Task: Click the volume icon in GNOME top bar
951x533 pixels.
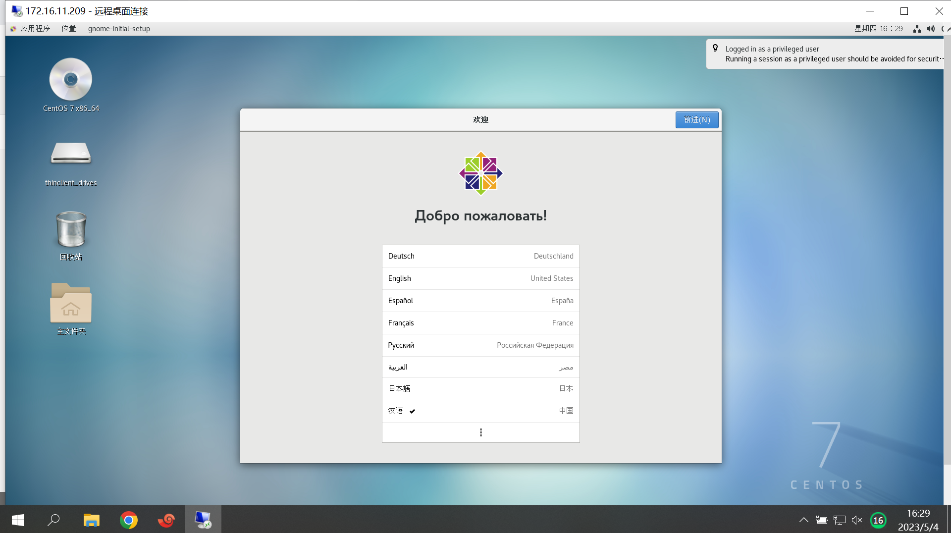Action: pyautogui.click(x=931, y=29)
